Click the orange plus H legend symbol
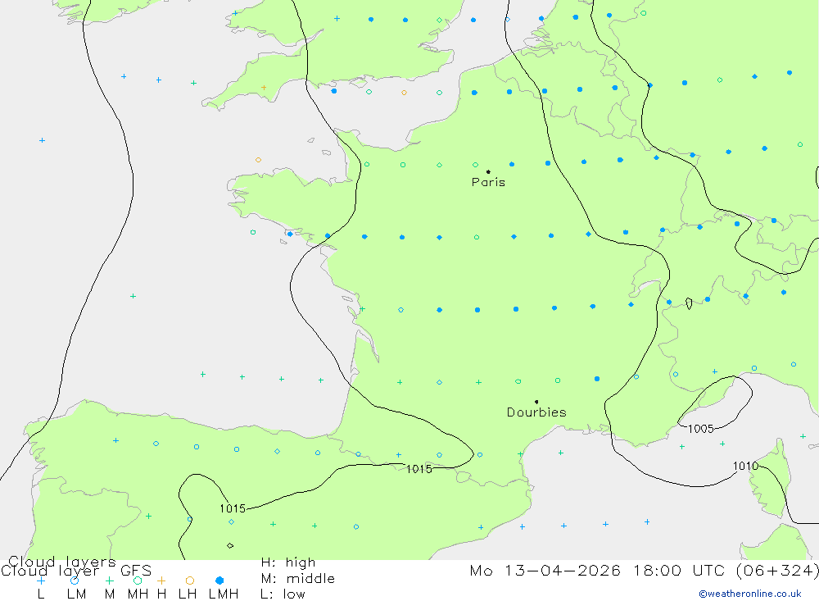This screenshot has height=601, width=819. (161, 581)
